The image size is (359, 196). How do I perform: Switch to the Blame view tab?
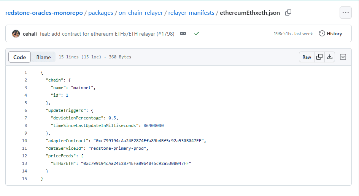43,57
